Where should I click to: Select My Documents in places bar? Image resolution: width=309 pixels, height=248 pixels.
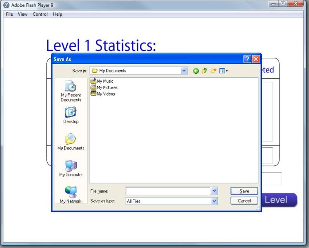point(71,142)
